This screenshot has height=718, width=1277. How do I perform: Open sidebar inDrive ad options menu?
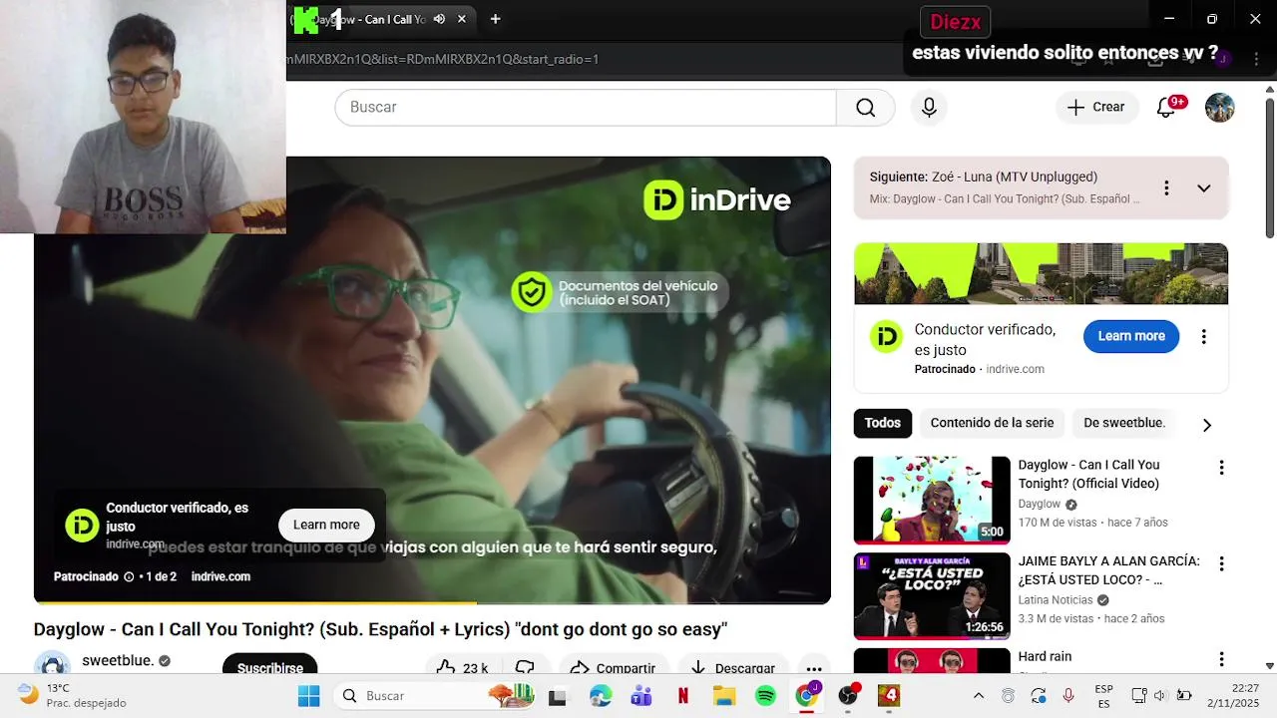click(1203, 337)
